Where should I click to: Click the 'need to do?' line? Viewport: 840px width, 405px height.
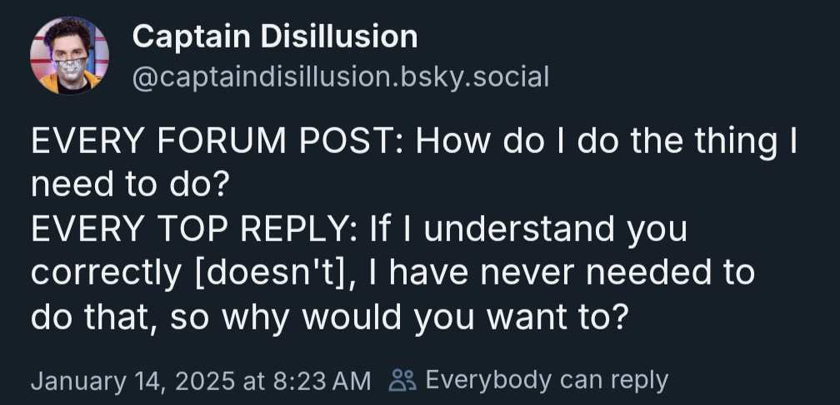(130, 185)
